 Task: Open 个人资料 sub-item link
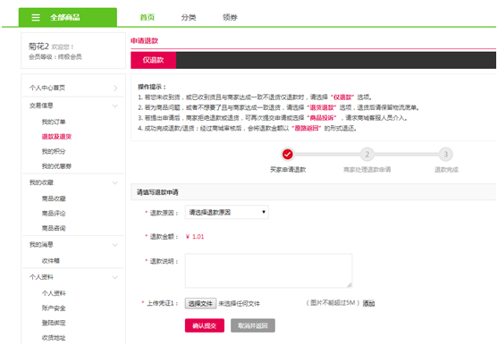coord(54,293)
